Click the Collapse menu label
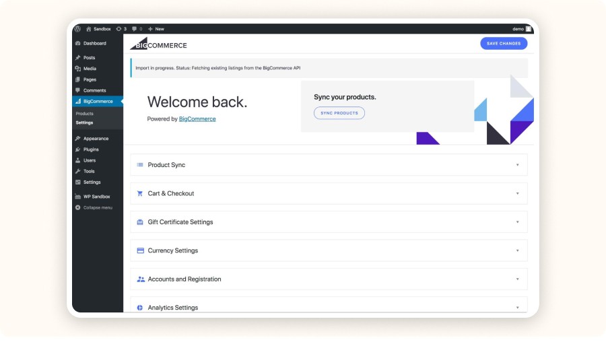Image resolution: width=606 pixels, height=342 pixels. pos(98,207)
